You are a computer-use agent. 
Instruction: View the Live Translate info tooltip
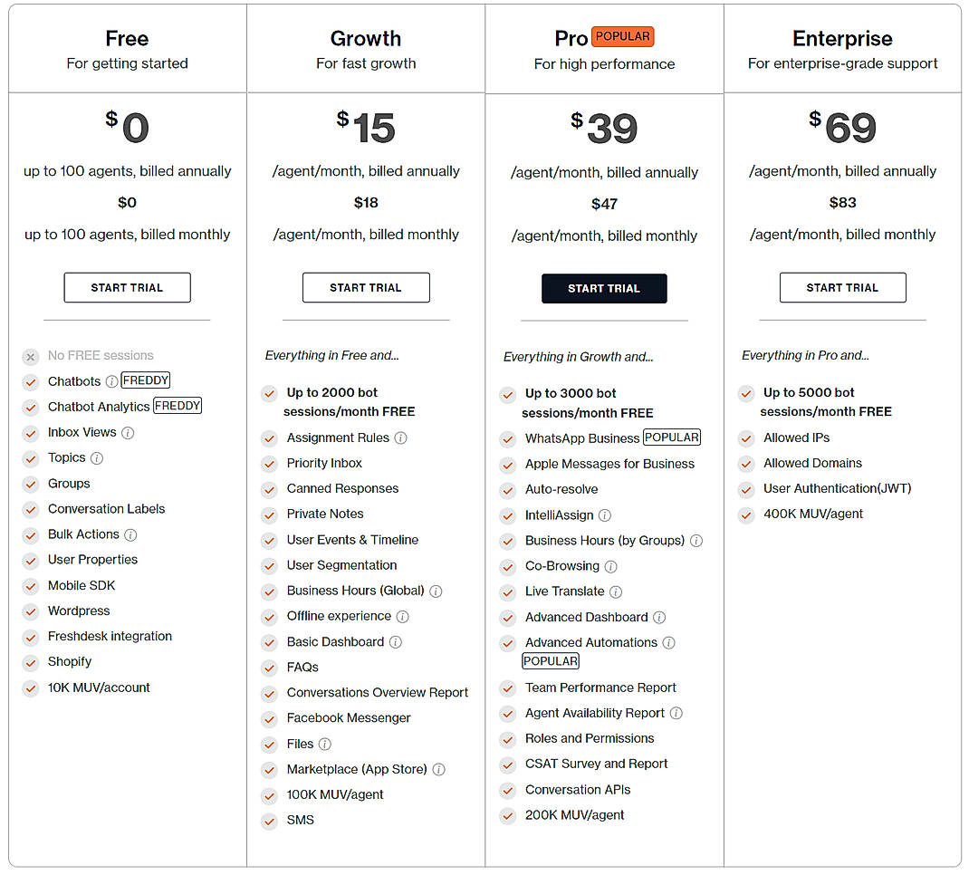coord(617,591)
